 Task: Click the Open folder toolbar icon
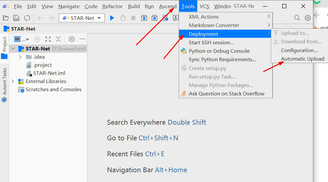tap(6, 18)
